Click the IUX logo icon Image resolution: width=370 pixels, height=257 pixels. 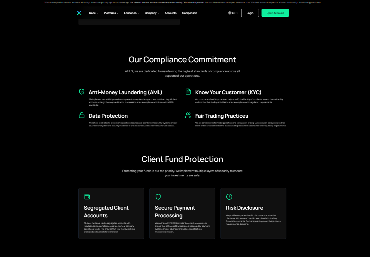(x=79, y=13)
